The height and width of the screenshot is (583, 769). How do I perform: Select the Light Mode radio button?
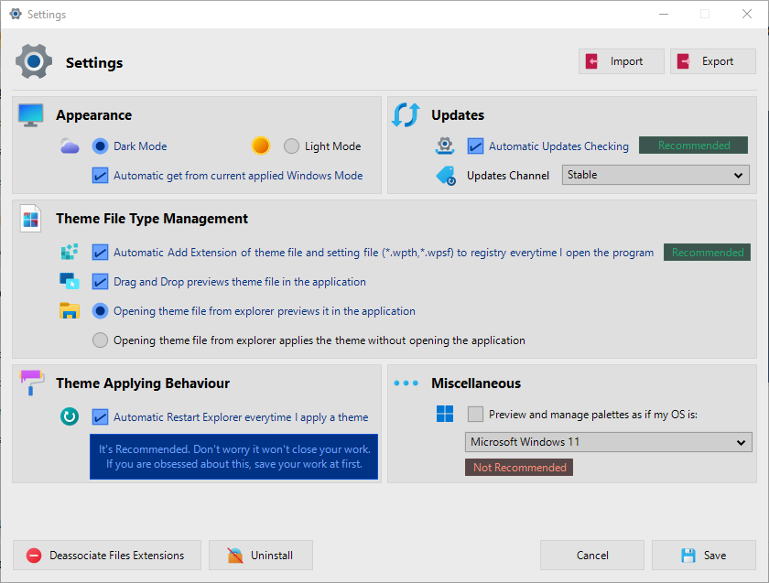pyautogui.click(x=291, y=146)
